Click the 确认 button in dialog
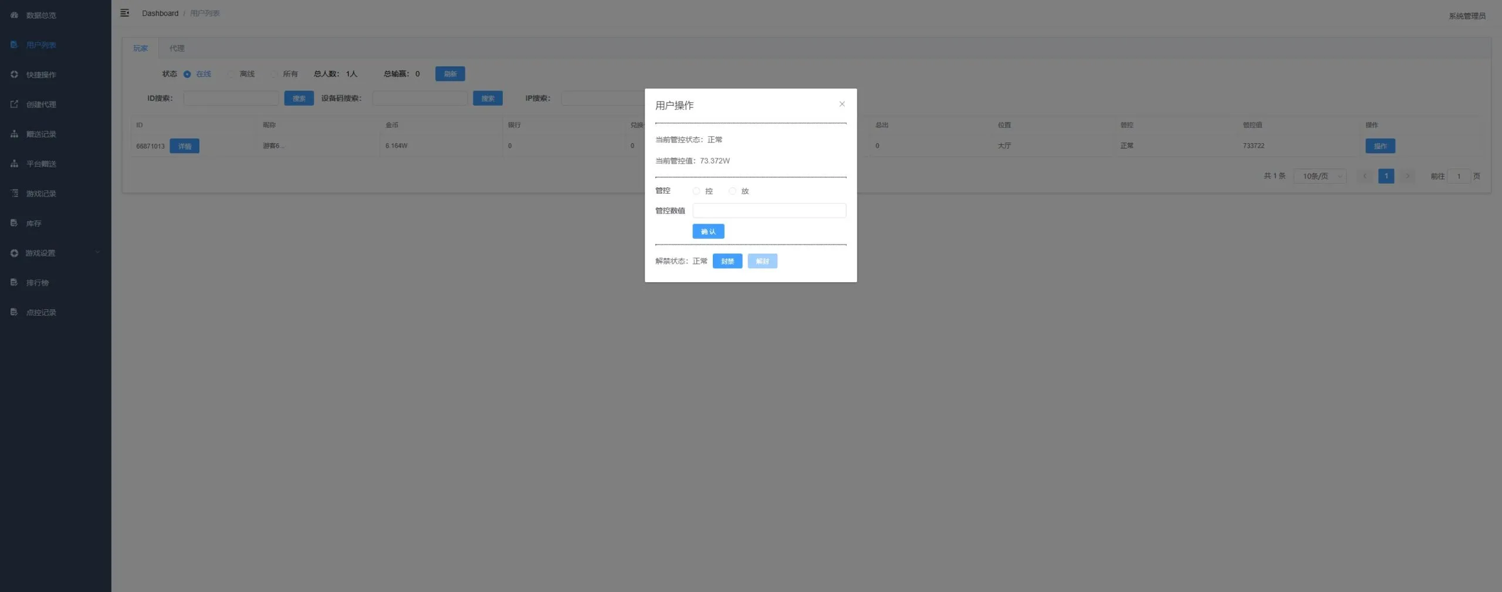The width and height of the screenshot is (1502, 592). (x=708, y=232)
